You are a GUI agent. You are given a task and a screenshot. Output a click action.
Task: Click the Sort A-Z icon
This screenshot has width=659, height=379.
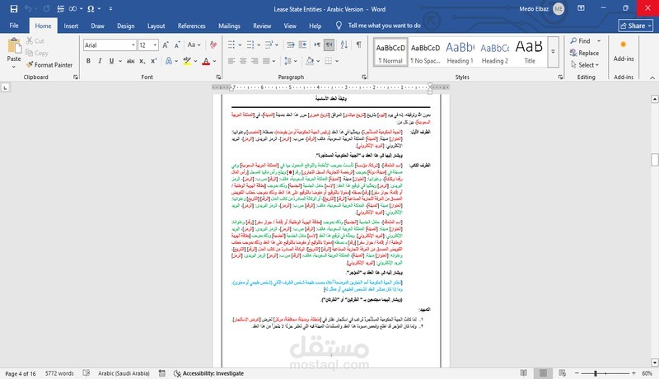coord(344,44)
